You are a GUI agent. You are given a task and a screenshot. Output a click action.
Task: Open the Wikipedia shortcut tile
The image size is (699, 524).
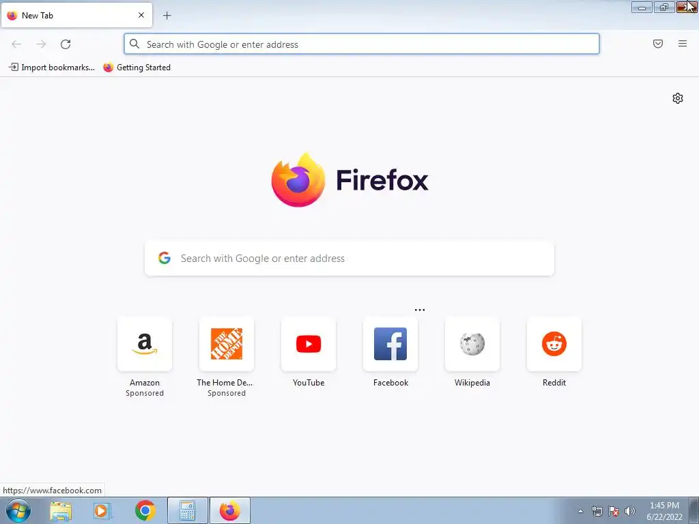(x=472, y=344)
